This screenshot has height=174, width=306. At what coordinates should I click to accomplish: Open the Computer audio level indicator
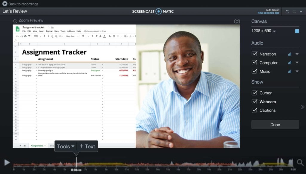pos(290,63)
